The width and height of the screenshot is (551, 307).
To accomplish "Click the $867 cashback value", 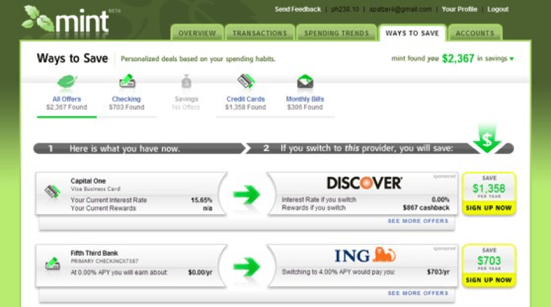I will coord(427,208).
